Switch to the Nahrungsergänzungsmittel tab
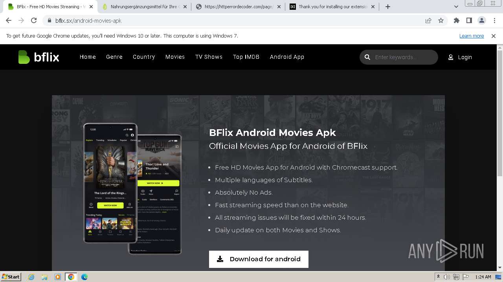 click(x=143, y=7)
